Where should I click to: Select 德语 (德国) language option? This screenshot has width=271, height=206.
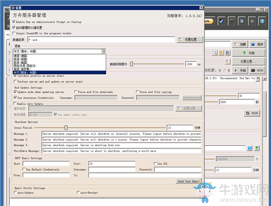(59, 56)
